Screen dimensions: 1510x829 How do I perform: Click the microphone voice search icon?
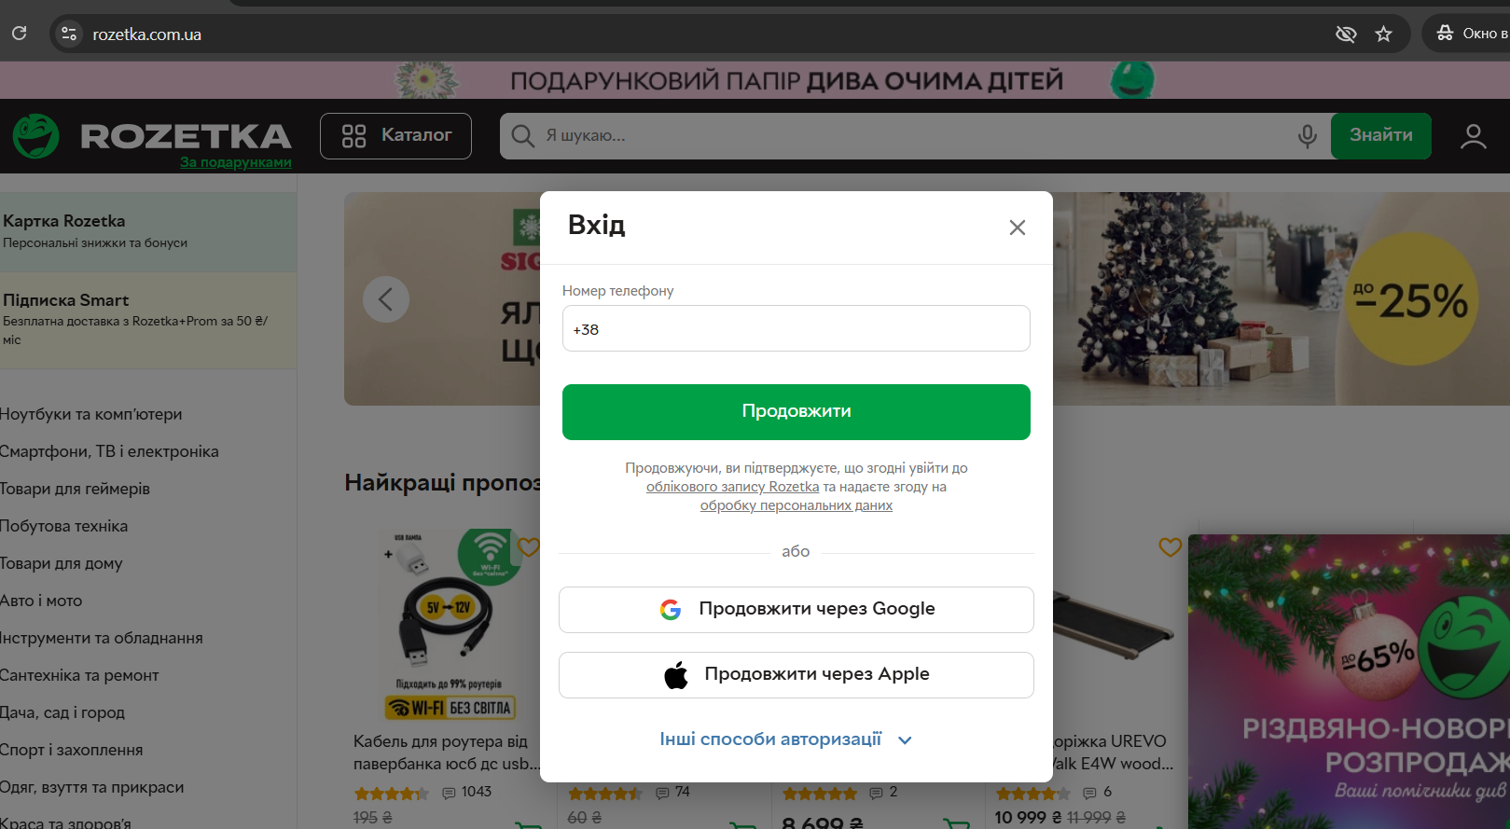point(1308,136)
